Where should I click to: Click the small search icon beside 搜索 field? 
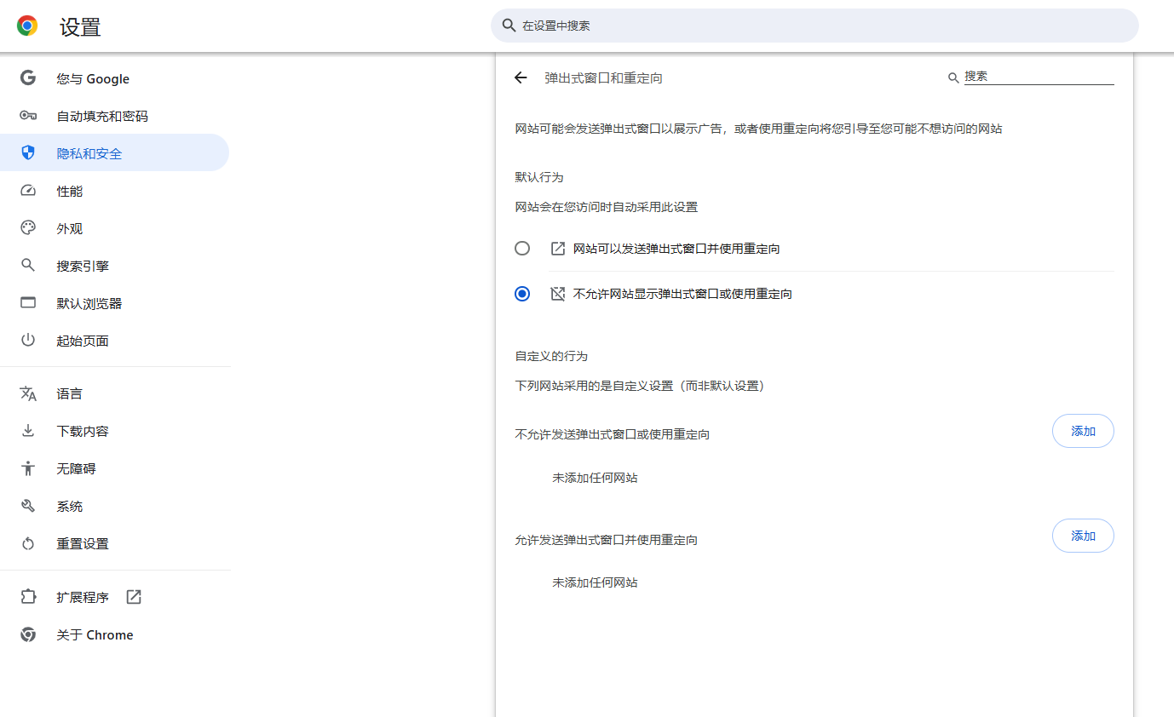pos(953,77)
